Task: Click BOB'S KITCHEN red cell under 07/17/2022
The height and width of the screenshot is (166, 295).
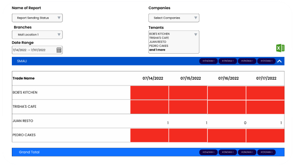Action: point(265,93)
